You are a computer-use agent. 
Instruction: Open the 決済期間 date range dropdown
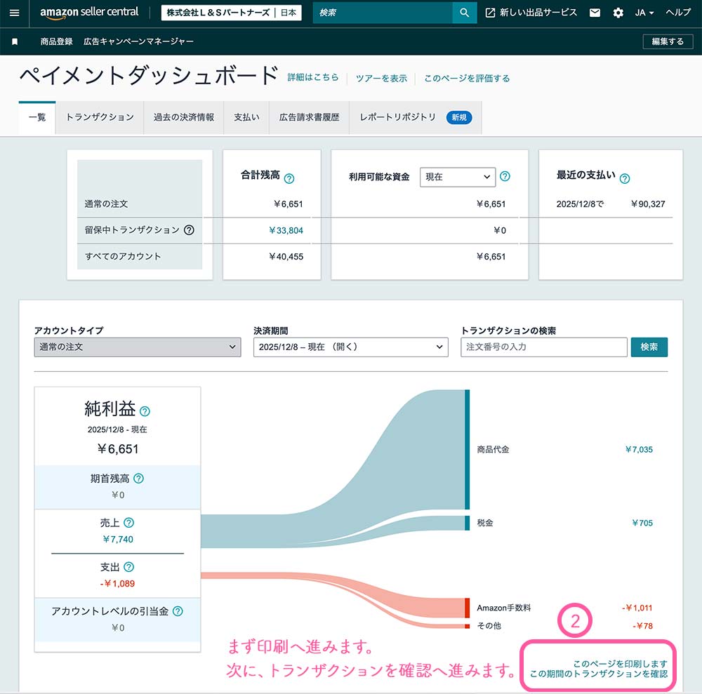tap(350, 347)
